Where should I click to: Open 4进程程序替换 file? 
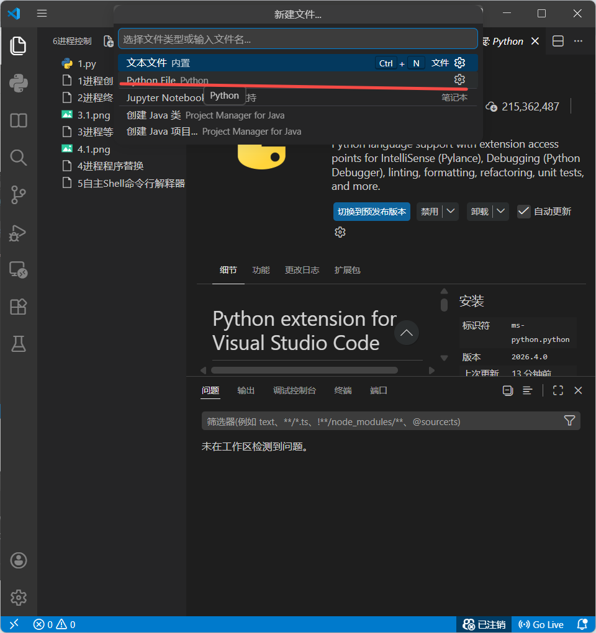click(x=110, y=166)
